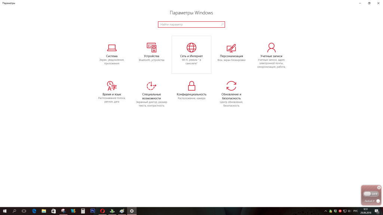Open the Windows Store taskbar icon
The width and height of the screenshot is (383, 215).
[53, 211]
